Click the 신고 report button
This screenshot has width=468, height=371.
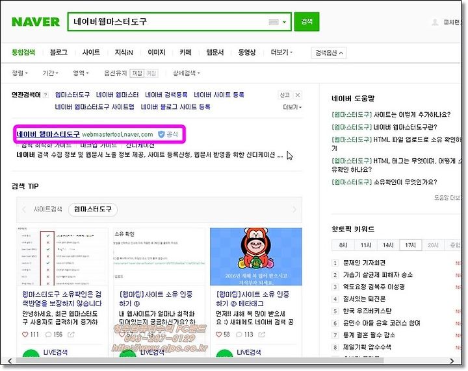285,95
